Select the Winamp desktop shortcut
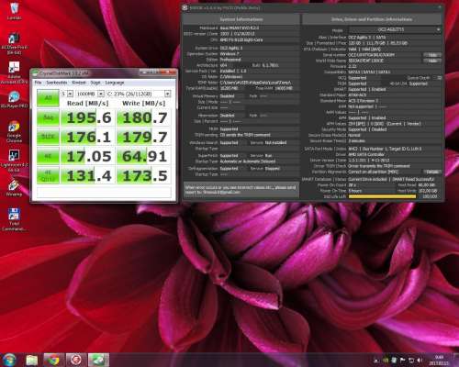 (x=14, y=188)
